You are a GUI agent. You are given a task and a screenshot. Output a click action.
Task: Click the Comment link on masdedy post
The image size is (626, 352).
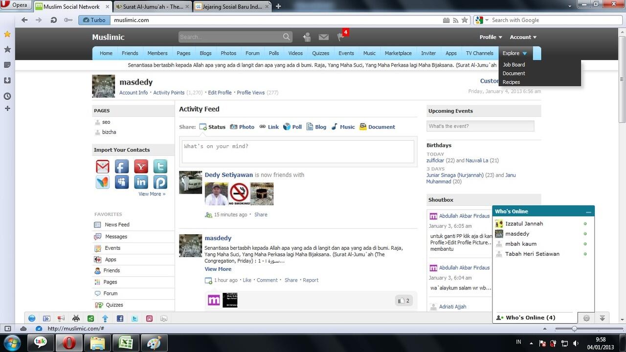267,280
